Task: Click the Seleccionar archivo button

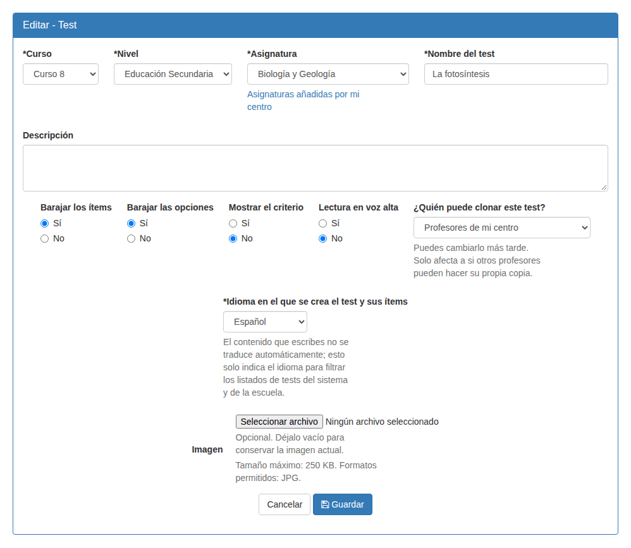Action: 279,422
